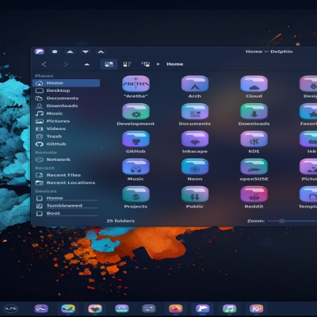Click the zoom slider handle
The width and height of the screenshot is (317, 317).
282,221
